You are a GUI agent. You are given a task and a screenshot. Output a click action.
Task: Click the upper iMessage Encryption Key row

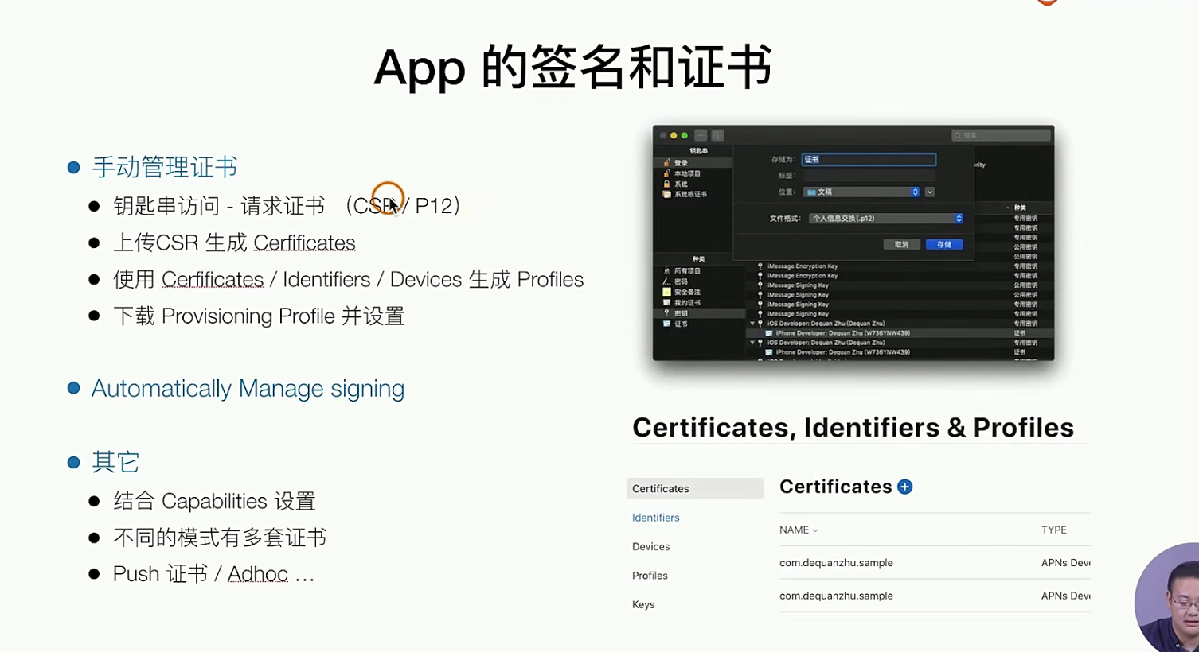click(900, 266)
